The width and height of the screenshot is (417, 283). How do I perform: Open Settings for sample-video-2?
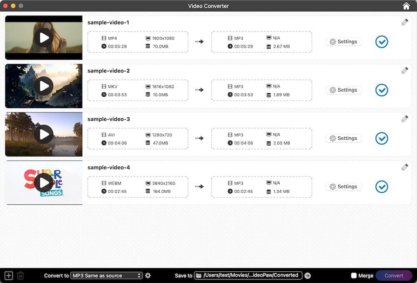pyautogui.click(x=344, y=90)
